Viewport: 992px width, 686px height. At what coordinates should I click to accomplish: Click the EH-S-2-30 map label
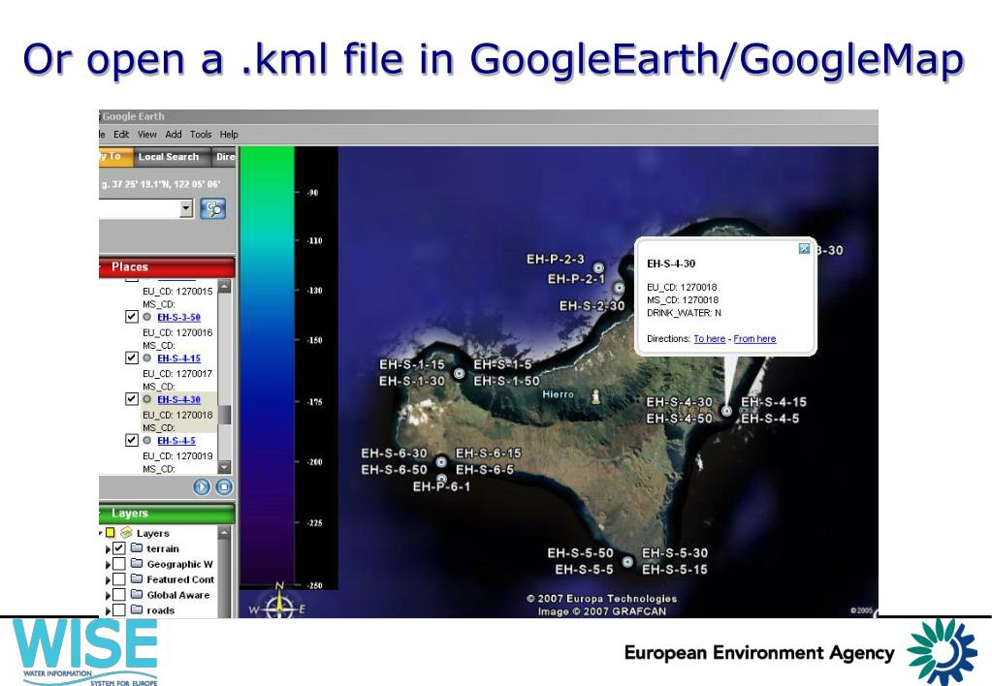point(592,306)
